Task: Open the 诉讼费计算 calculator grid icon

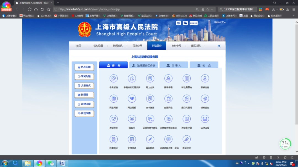Action: click(x=187, y=119)
